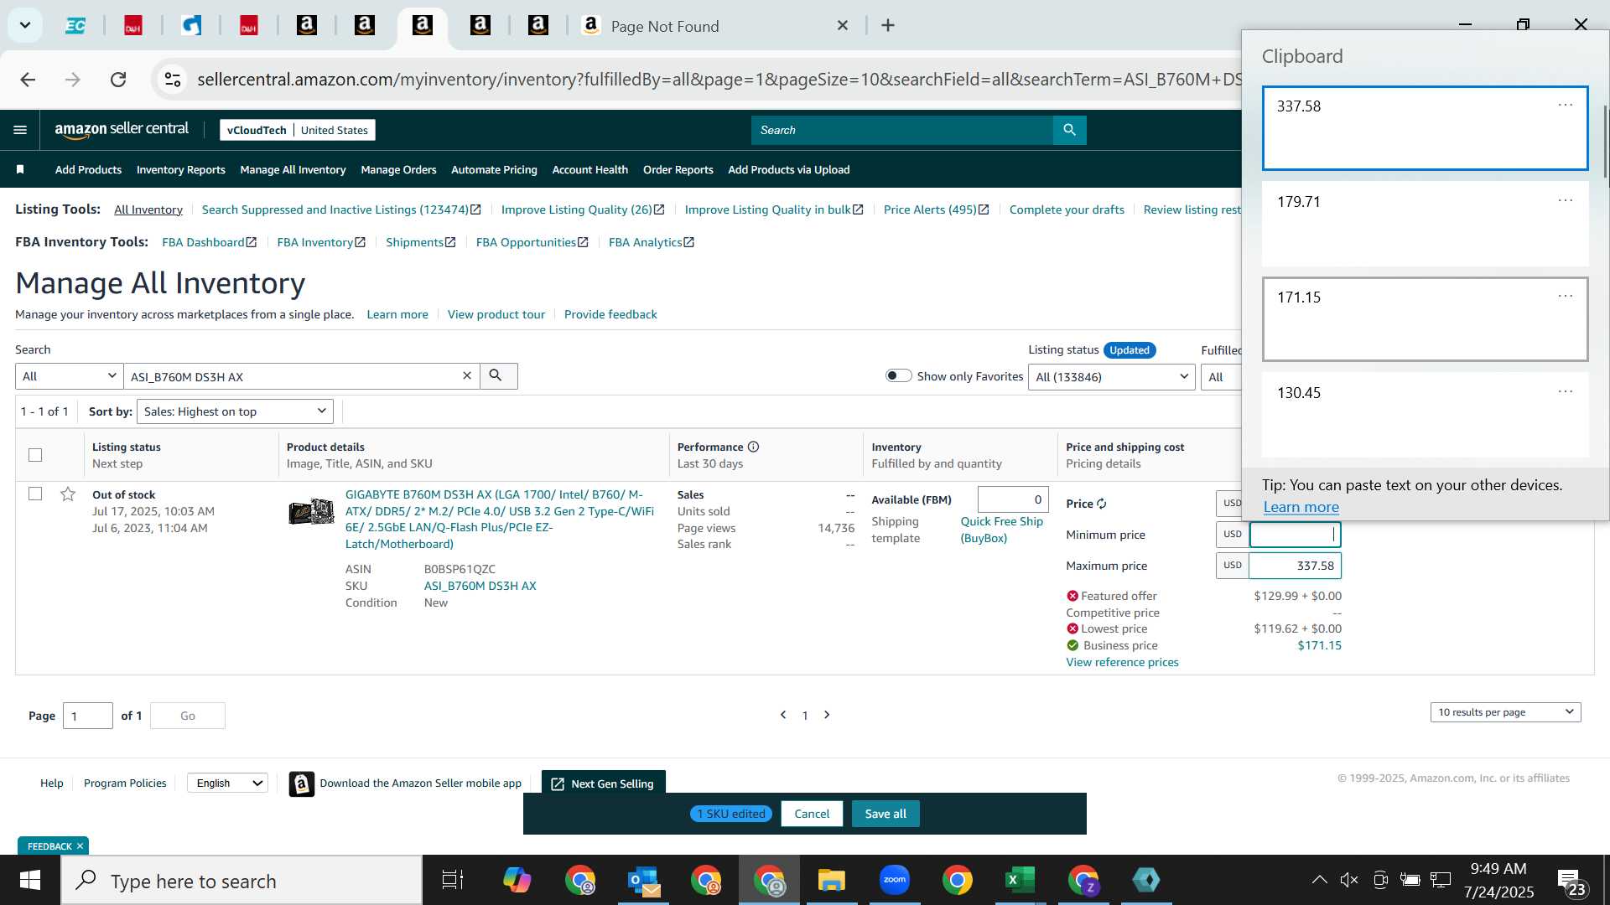Click the teal search magnifier button
Image resolution: width=1610 pixels, height=905 pixels.
[1069, 130]
